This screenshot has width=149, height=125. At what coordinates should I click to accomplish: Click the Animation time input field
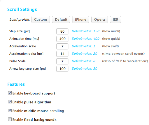point(62,39)
